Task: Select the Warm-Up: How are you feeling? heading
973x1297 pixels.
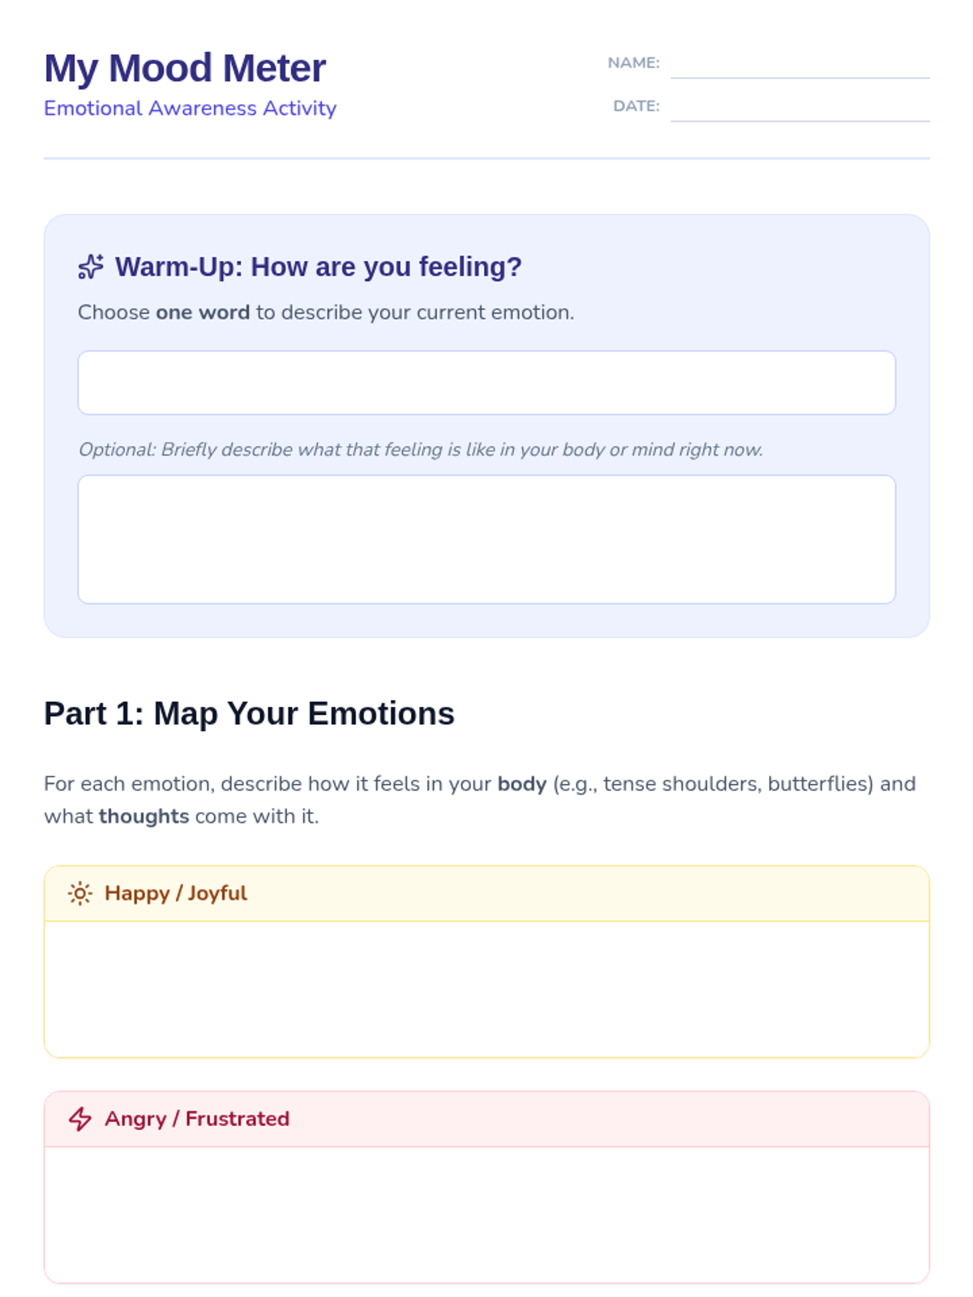Action: point(318,267)
